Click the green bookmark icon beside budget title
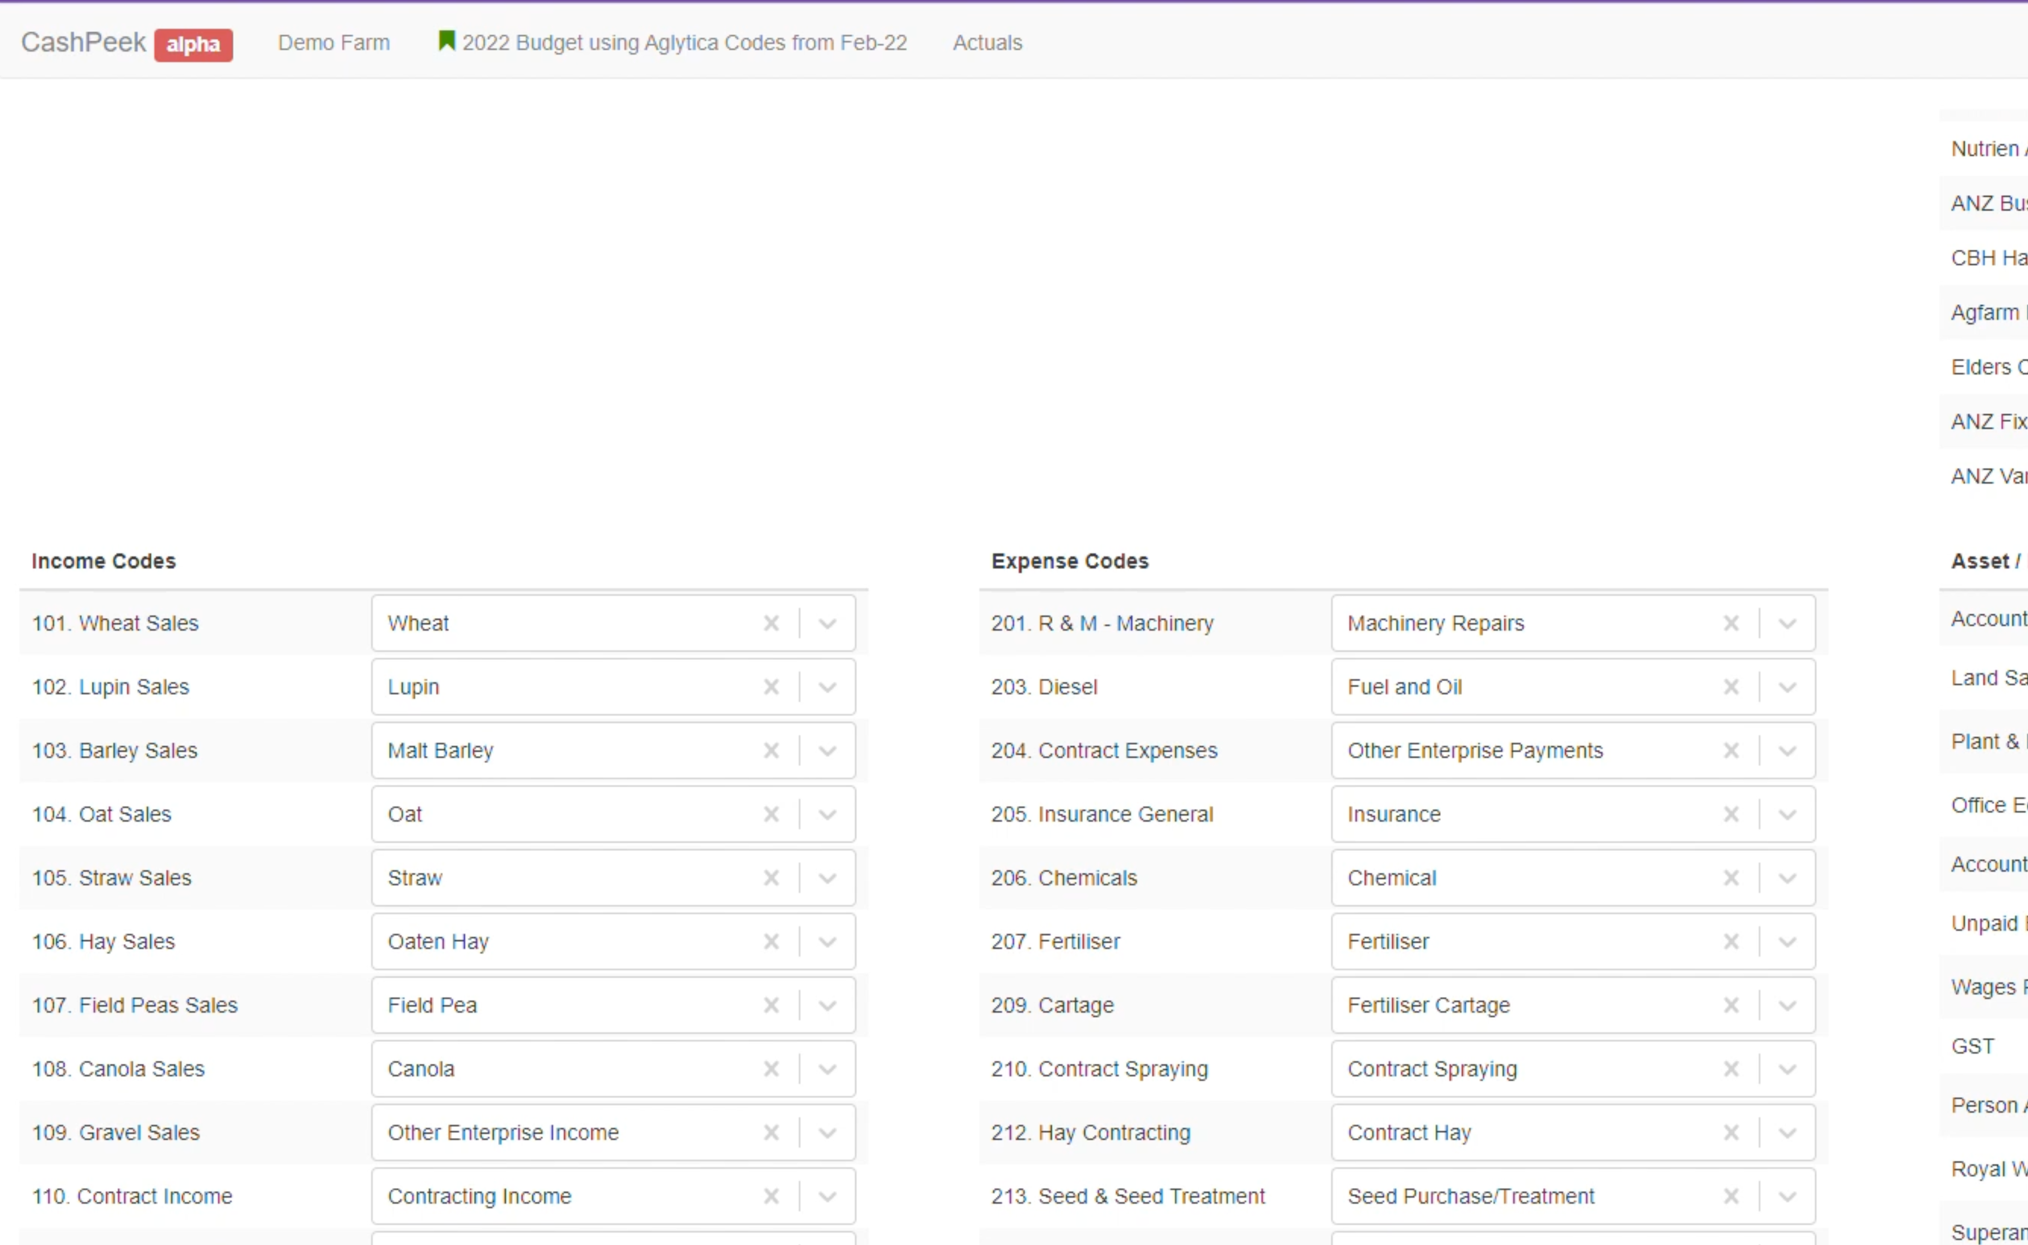Image resolution: width=2028 pixels, height=1245 pixels. pos(446,40)
